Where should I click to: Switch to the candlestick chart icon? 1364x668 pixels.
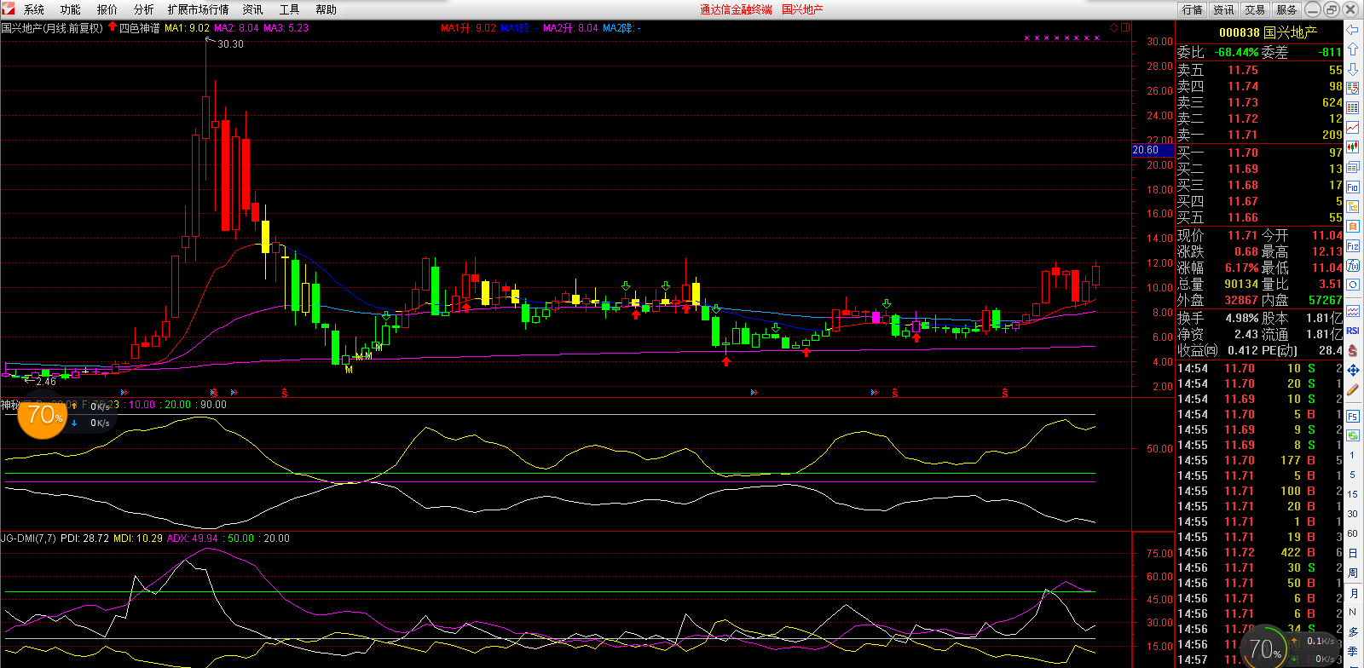1353,147
